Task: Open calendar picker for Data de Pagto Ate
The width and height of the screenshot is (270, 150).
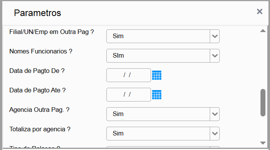Action: 157,95
